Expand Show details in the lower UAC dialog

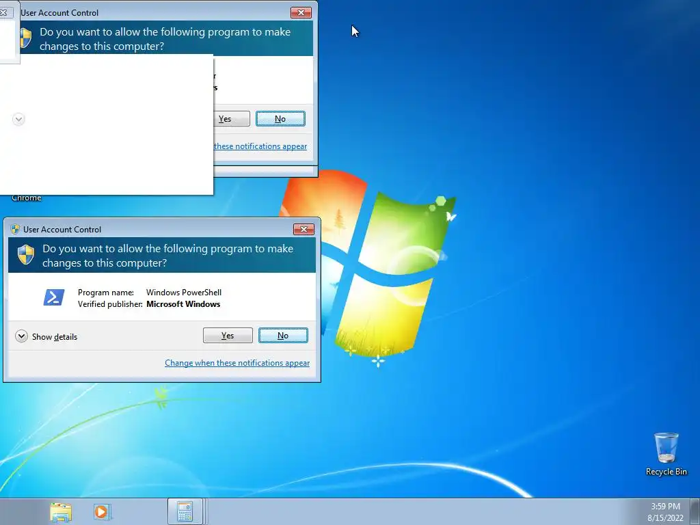tap(46, 336)
